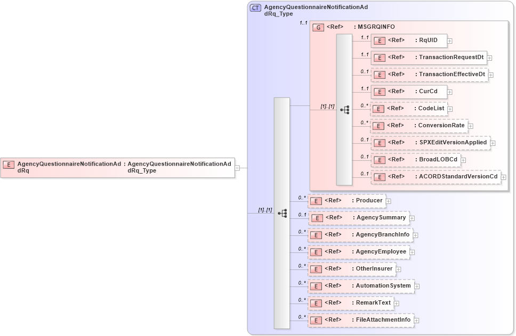Expand the AgencySummary element
The width and height of the screenshot is (516, 336).
pyautogui.click(x=411, y=218)
